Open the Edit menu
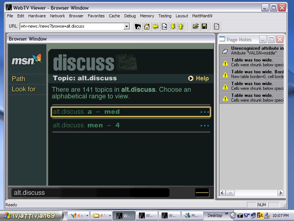 coord(21,16)
